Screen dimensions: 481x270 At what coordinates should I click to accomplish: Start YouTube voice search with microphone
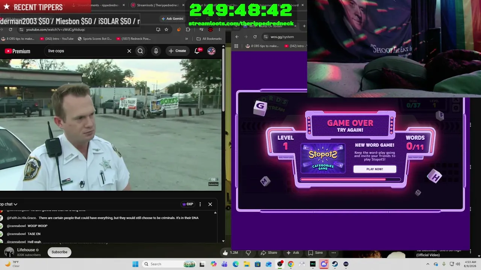[156, 51]
